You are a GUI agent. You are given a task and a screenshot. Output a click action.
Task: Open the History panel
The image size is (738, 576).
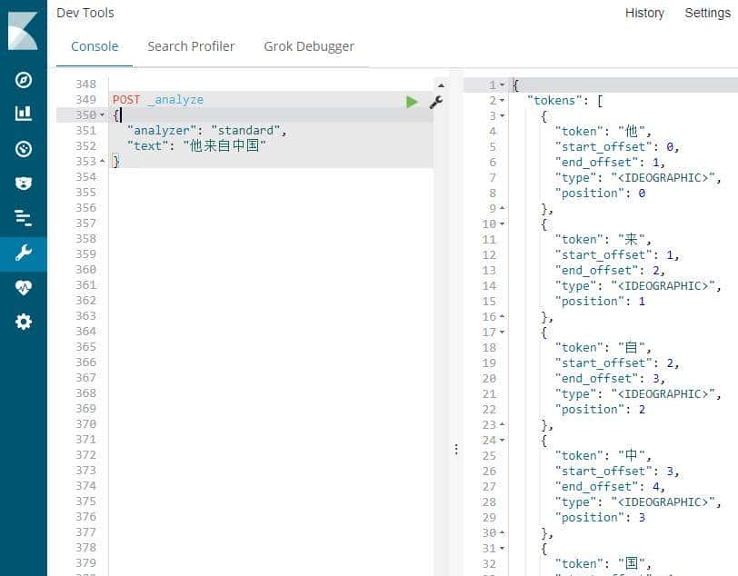point(644,13)
